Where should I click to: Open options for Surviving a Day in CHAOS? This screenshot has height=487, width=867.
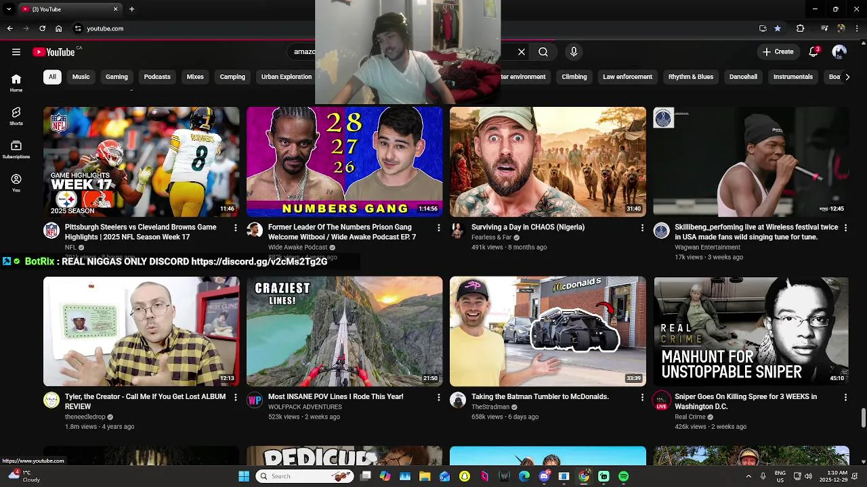(642, 228)
